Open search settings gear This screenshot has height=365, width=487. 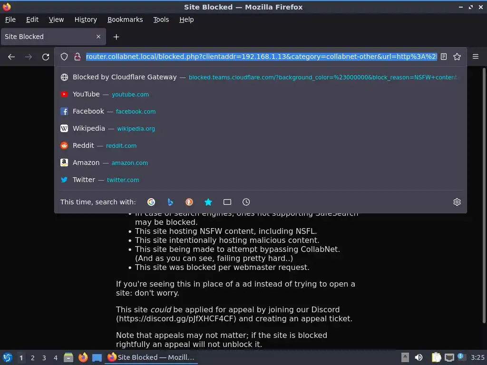coord(457,202)
